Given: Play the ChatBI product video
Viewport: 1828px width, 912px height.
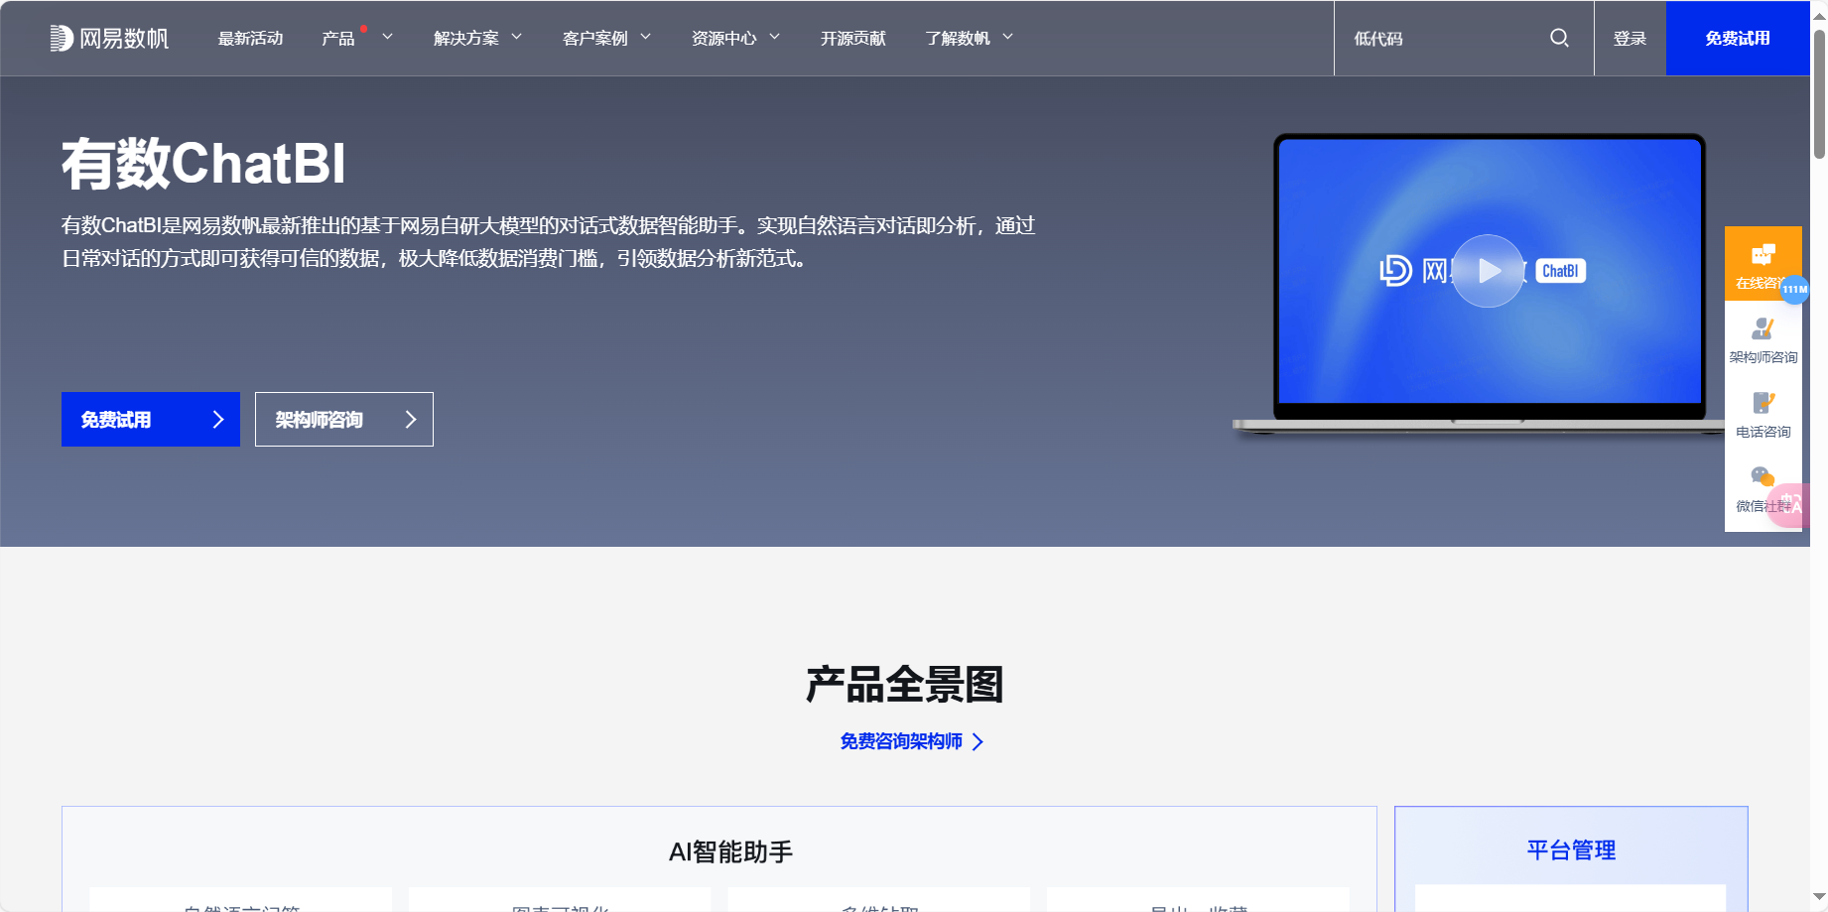Looking at the screenshot, I should pyautogui.click(x=1487, y=270).
